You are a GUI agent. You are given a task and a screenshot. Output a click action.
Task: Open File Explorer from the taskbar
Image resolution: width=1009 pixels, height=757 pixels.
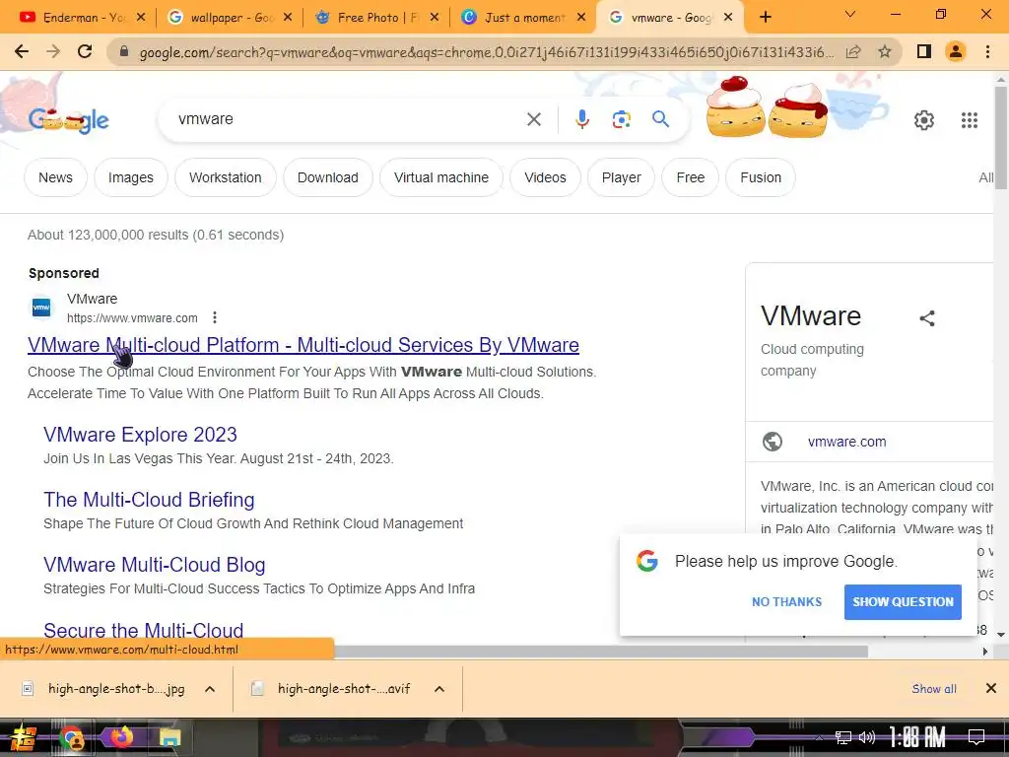[169, 737]
